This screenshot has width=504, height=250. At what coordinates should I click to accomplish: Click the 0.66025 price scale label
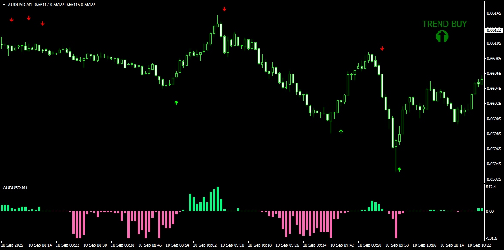click(494, 104)
